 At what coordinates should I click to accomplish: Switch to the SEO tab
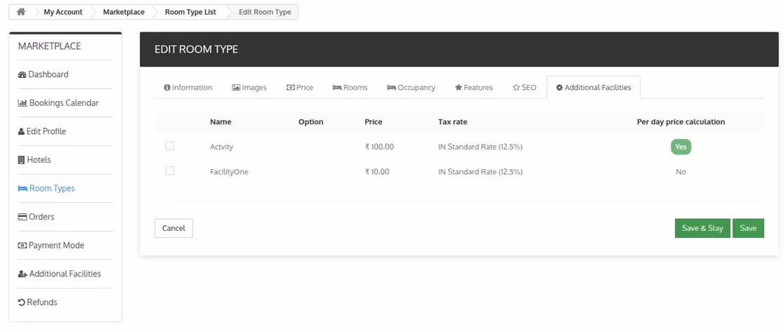pos(525,87)
